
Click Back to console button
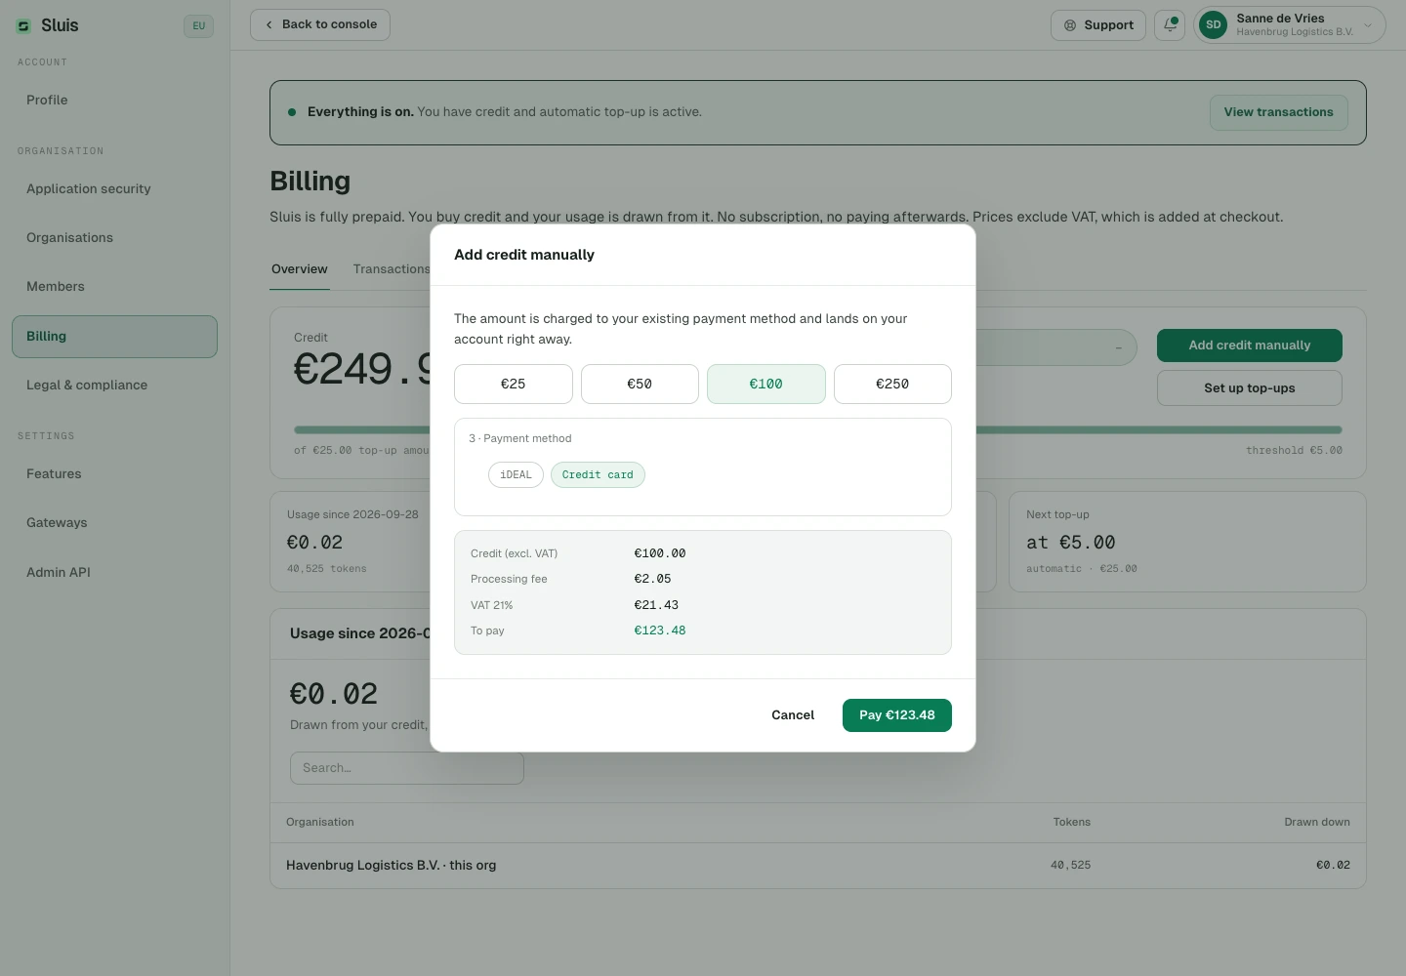pos(320,25)
